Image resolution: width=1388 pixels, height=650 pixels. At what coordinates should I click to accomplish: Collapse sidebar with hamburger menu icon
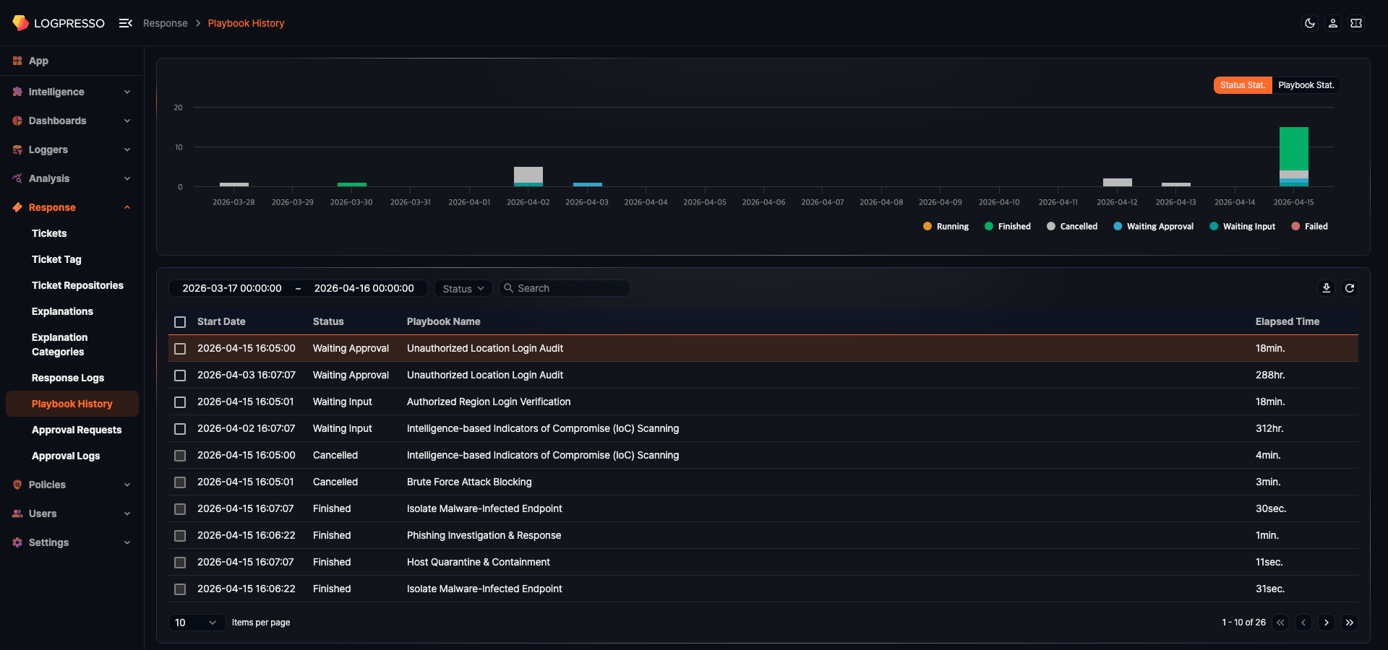[125, 23]
